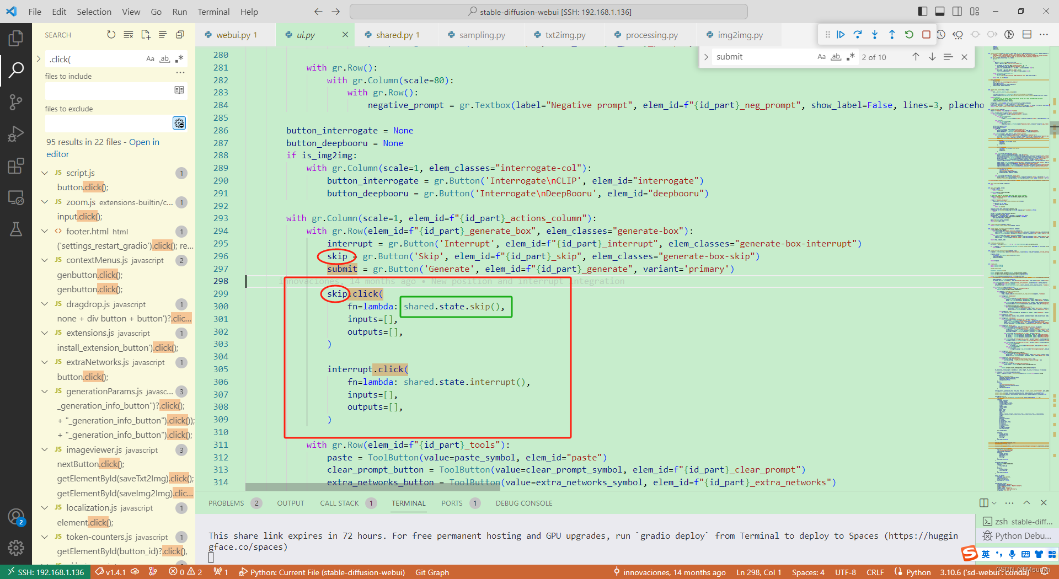Continue debugging from the debug toolbar
This screenshot has height=579, width=1059.
pyautogui.click(x=841, y=35)
